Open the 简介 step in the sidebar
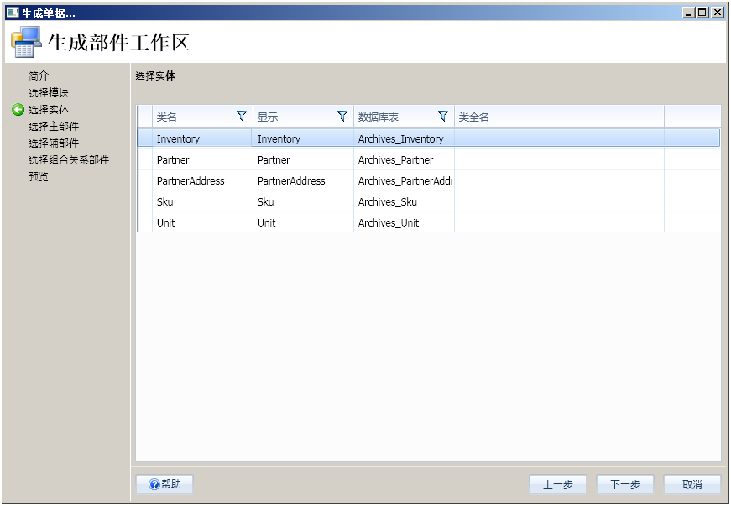The height and width of the screenshot is (506, 731). (39, 76)
